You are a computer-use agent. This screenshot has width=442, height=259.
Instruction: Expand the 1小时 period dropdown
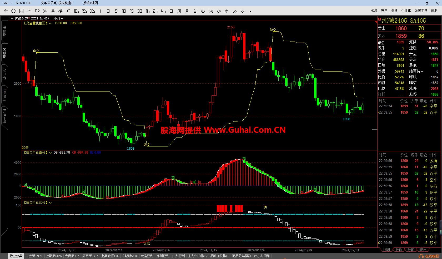pos(62,19)
